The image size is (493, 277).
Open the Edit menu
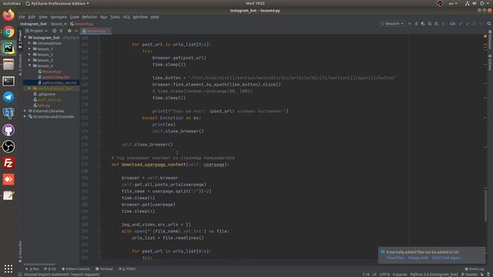point(32,17)
